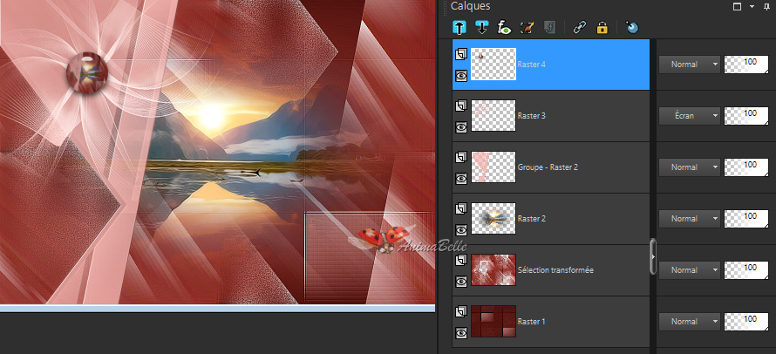Click the layer type icon of Raster 2

(461, 208)
